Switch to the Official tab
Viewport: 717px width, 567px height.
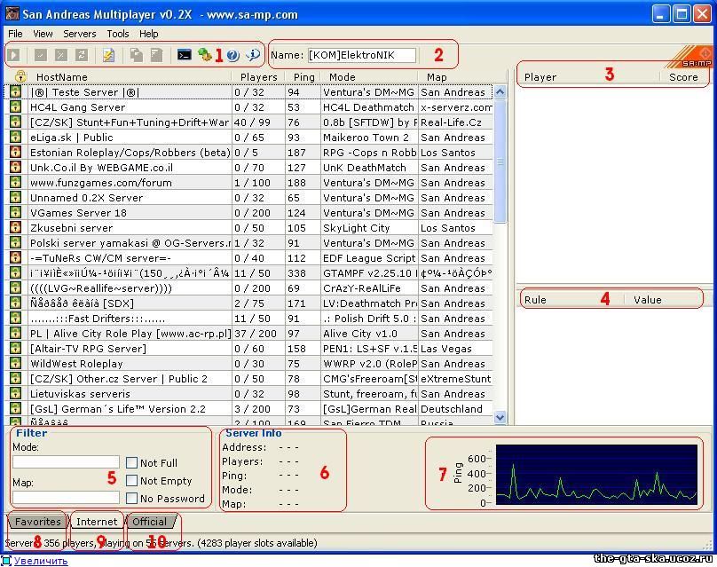pos(150,522)
